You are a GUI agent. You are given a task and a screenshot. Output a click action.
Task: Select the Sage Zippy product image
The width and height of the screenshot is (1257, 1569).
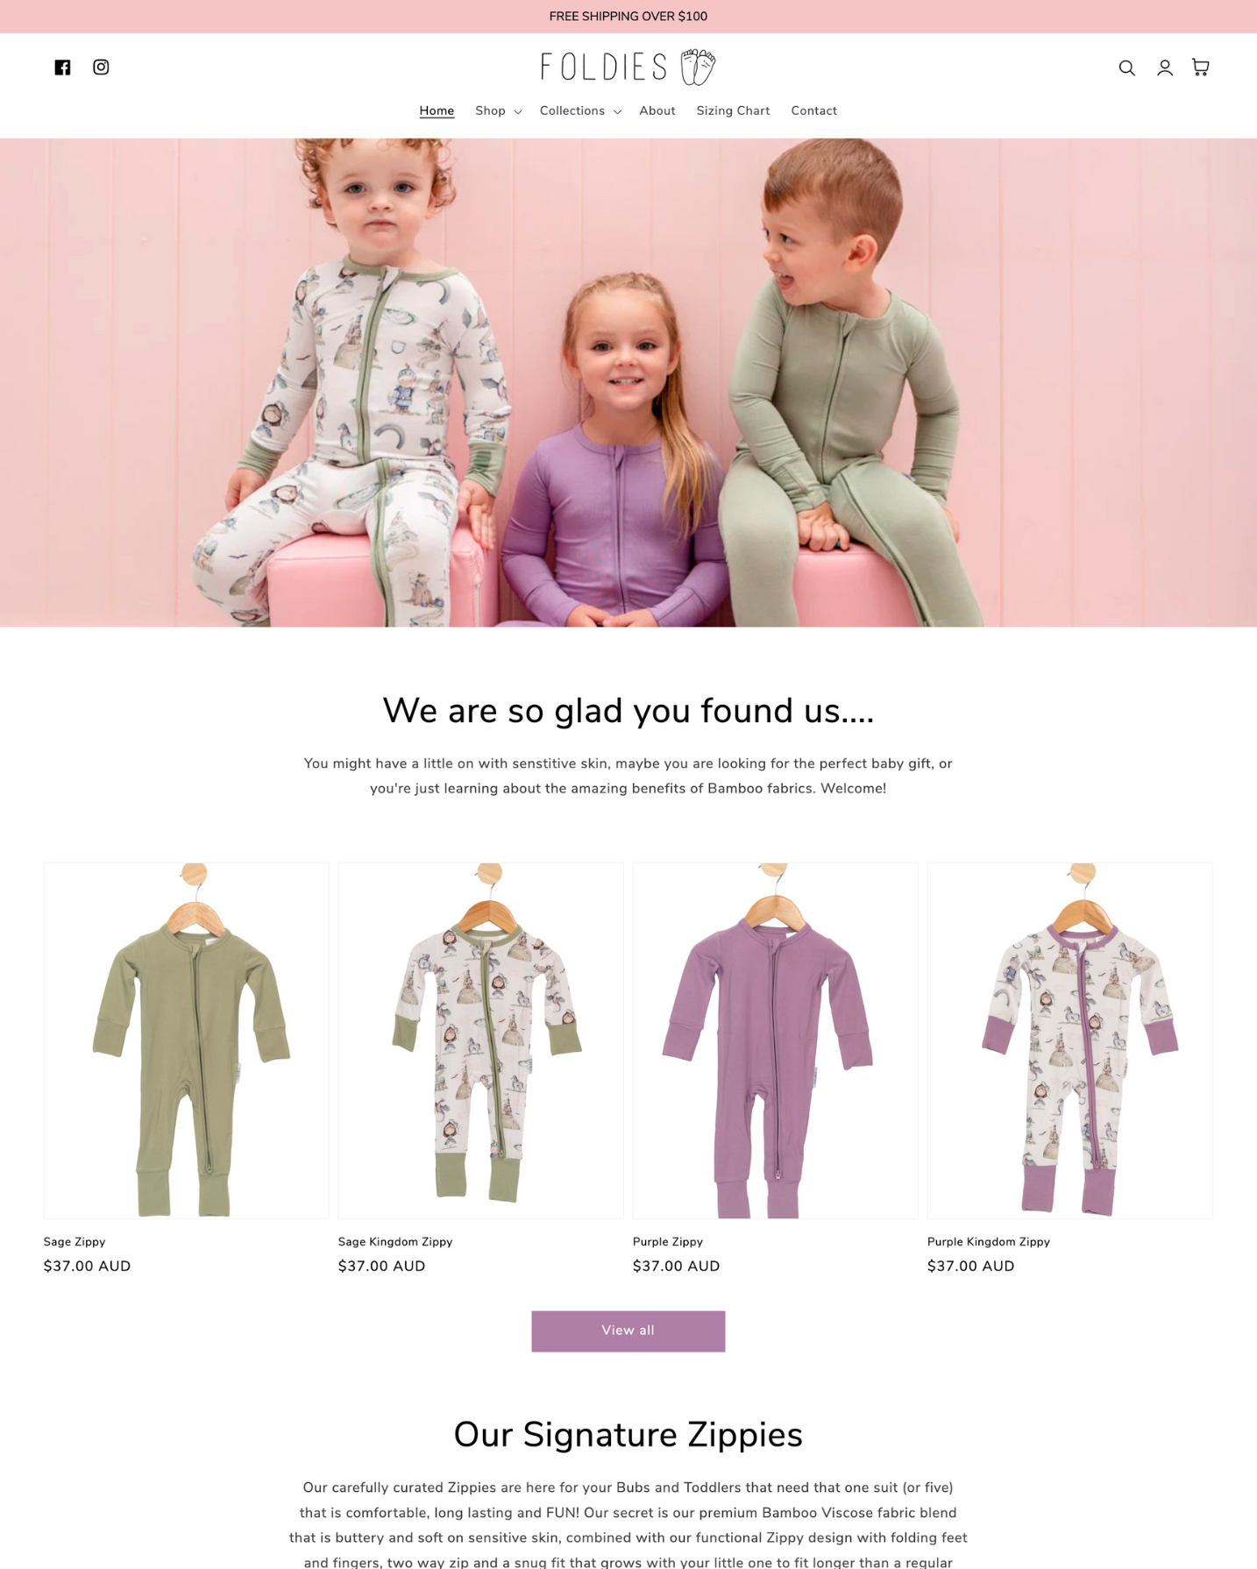tap(186, 1040)
